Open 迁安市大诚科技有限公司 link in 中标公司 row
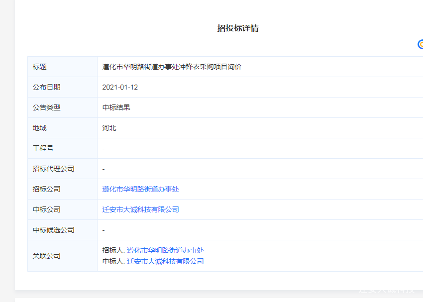Image resolution: width=423 pixels, height=302 pixels. 140,209
